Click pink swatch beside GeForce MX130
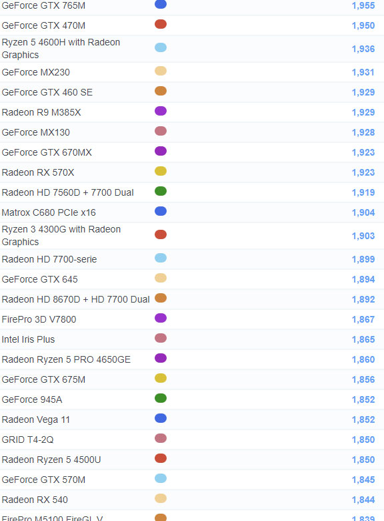 [x=161, y=131]
